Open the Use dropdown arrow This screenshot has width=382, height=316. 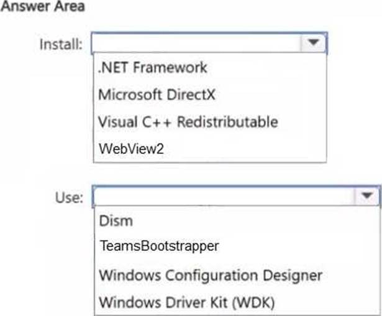tap(367, 196)
